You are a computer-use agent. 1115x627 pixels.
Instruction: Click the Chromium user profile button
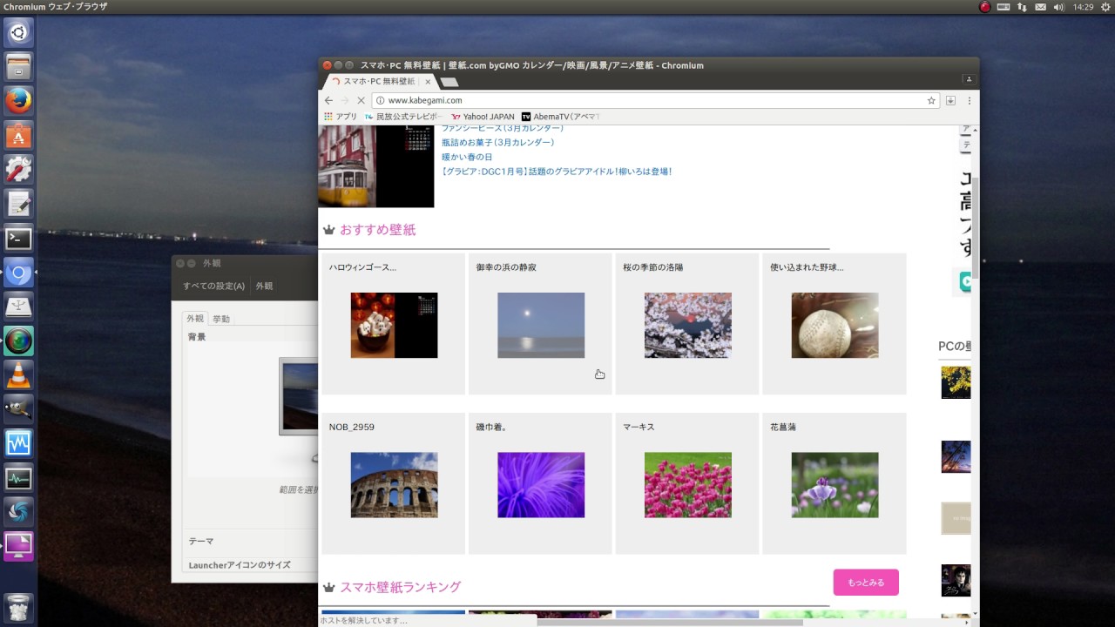pyautogui.click(x=970, y=79)
